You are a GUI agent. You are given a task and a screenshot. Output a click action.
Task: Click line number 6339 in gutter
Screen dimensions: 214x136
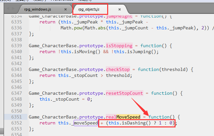pos(17,46)
